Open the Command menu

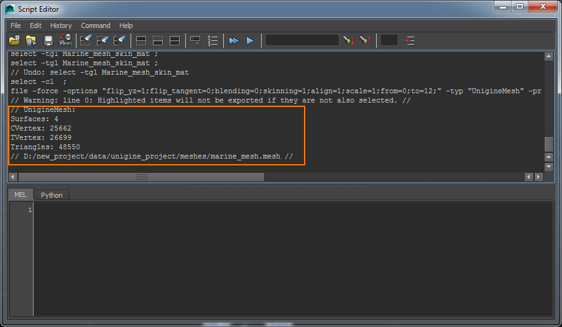coord(95,25)
